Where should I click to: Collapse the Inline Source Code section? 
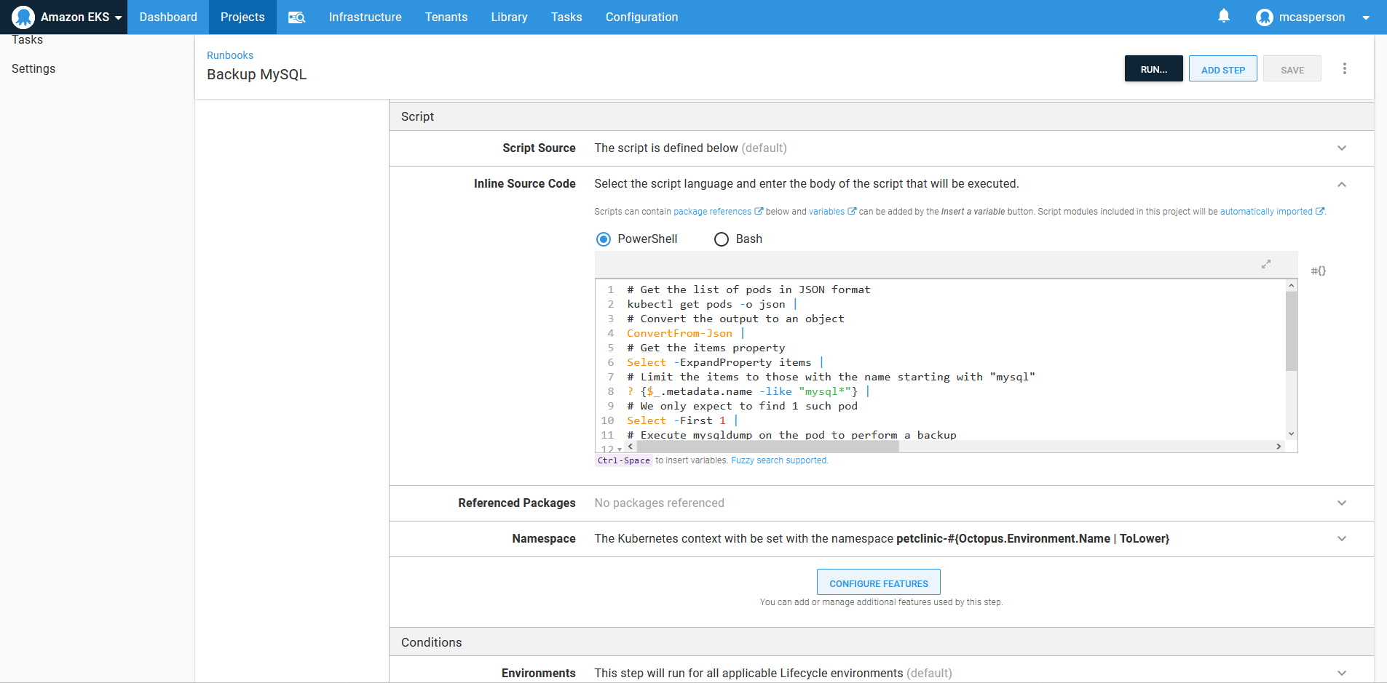point(1342,185)
